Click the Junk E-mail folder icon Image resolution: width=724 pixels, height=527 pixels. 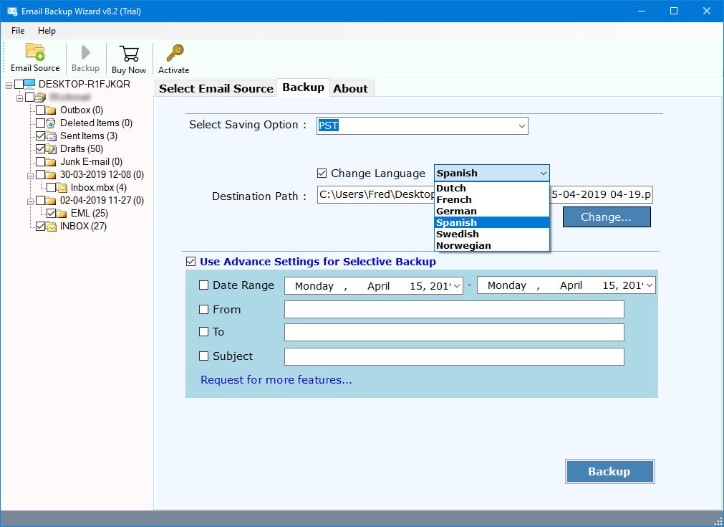tap(51, 162)
